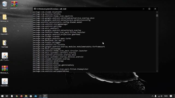Click the white document icon on taskbar
The width and height of the screenshot is (175, 98).
[12, 96]
